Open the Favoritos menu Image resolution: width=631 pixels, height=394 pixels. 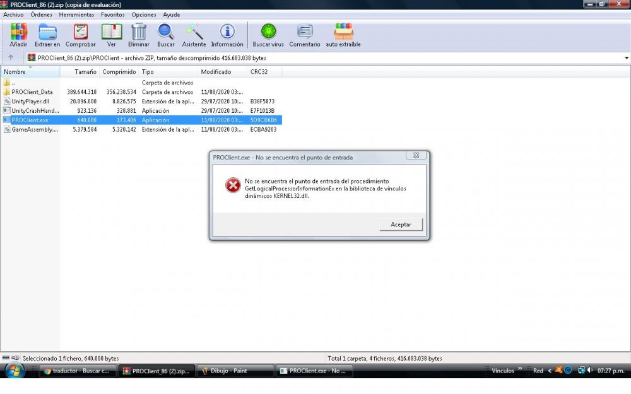(113, 14)
